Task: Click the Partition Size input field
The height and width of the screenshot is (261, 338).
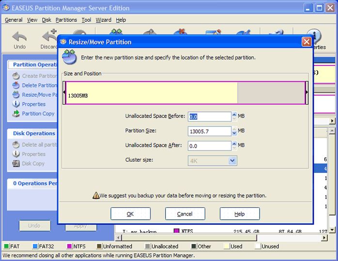Action: pos(210,131)
